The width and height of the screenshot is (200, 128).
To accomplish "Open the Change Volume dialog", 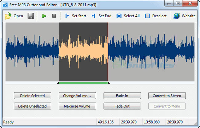I will click(77, 96).
